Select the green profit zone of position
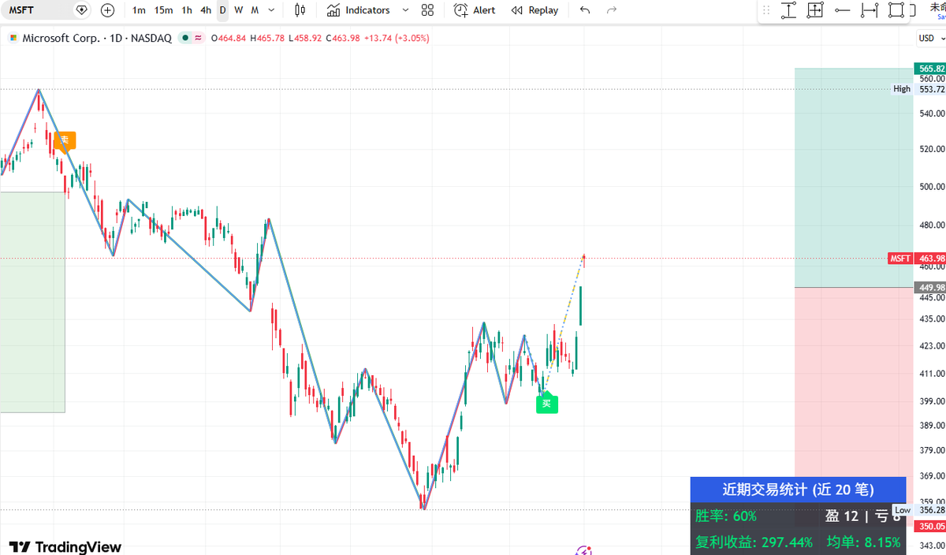The height and width of the screenshot is (555, 946). click(853, 177)
